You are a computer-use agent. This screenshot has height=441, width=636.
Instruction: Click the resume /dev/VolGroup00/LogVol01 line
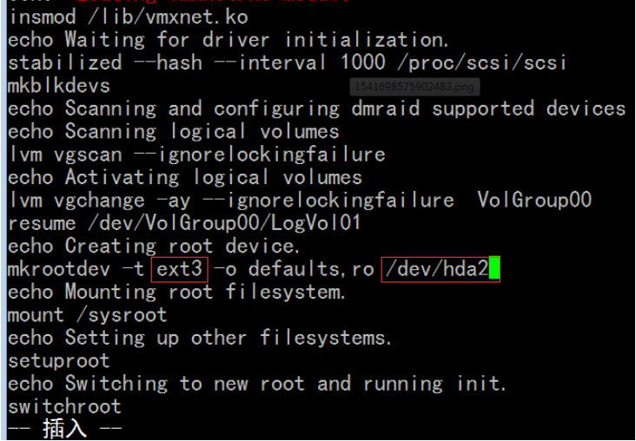coord(184,223)
